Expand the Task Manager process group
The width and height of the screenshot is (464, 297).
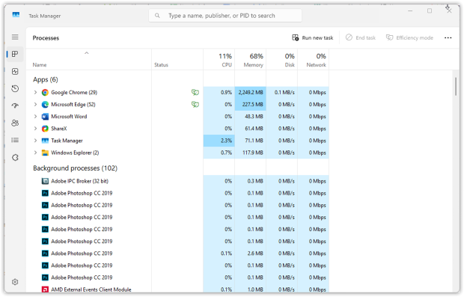tap(35, 141)
